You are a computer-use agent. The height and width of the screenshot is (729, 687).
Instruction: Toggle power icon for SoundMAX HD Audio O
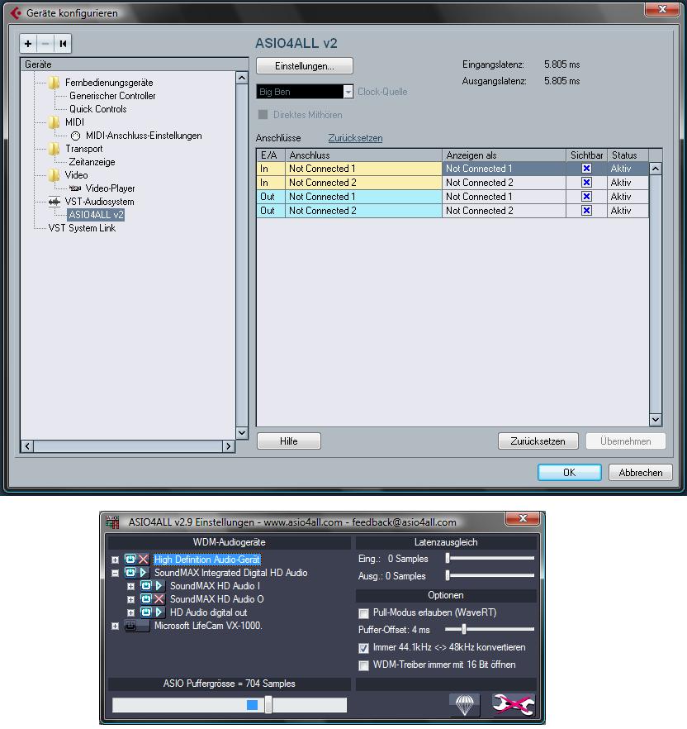146,598
